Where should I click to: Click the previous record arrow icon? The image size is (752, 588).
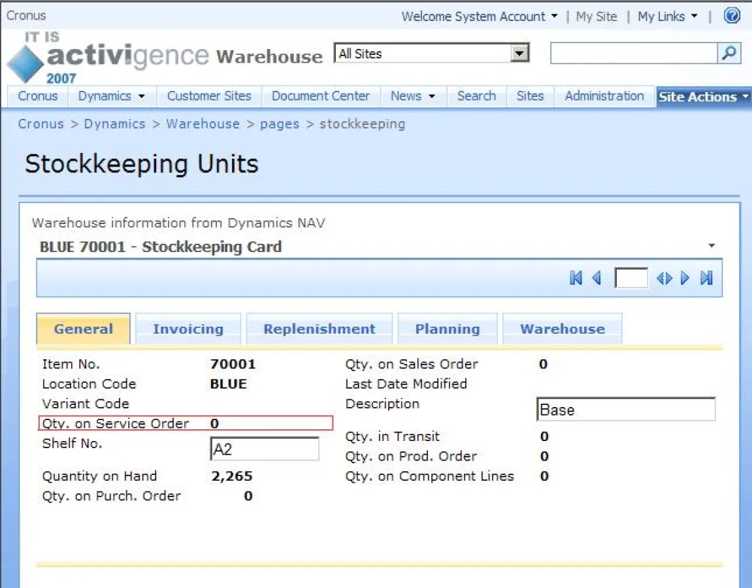597,278
